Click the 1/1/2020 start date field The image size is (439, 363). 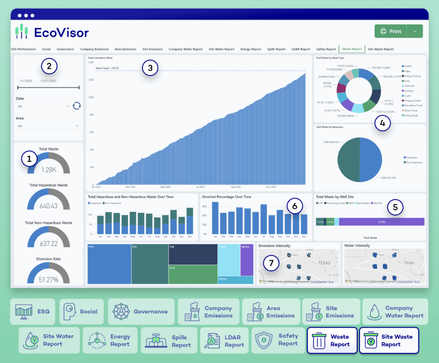[x=27, y=81]
